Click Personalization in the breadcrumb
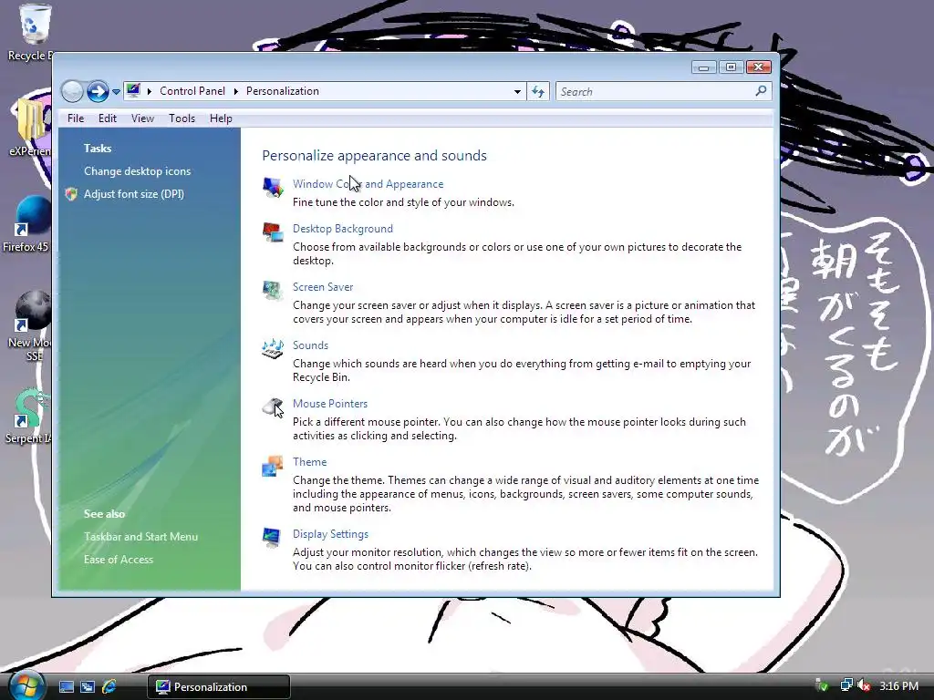This screenshot has width=934, height=700. (x=283, y=91)
